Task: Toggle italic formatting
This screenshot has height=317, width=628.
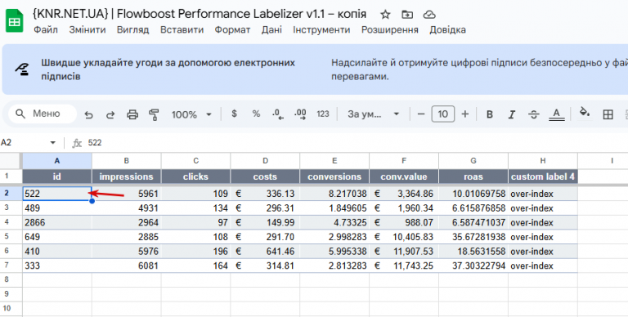Action: [511, 114]
